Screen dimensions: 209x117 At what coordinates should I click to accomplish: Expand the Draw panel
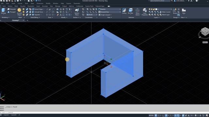pos(50,17)
